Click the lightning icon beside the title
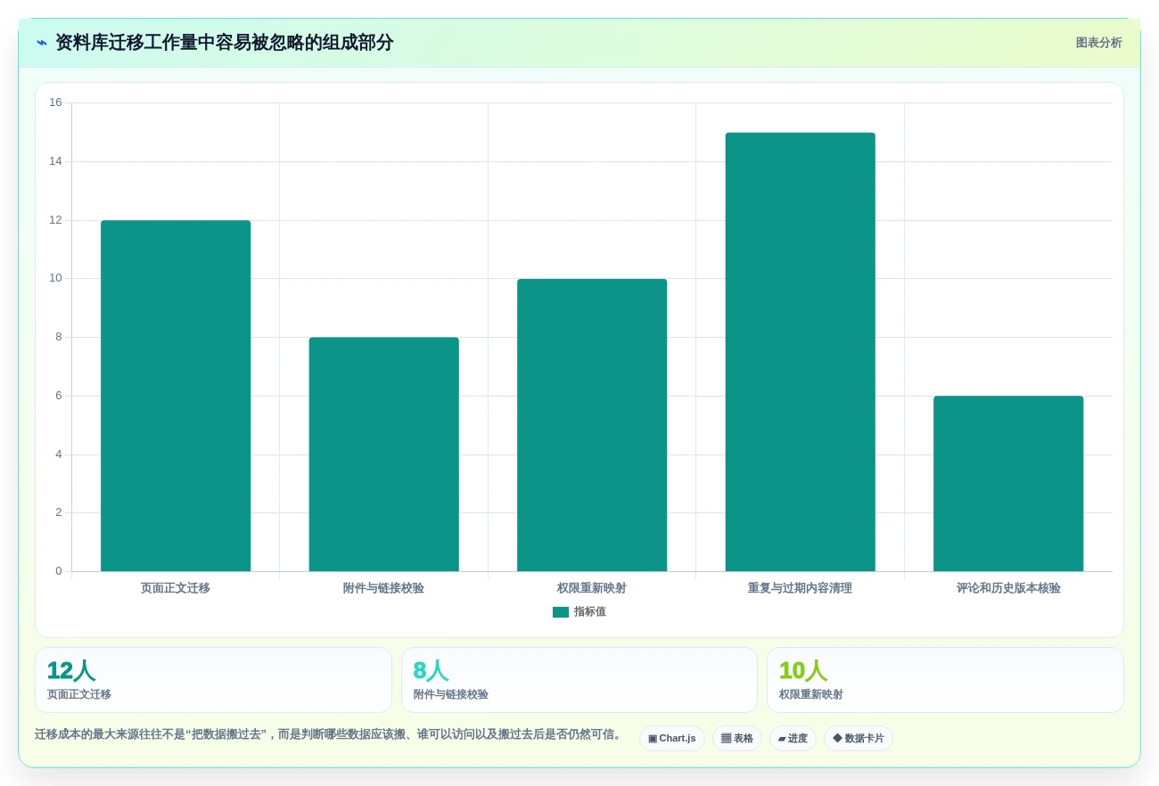This screenshot has width=1159, height=786. coord(42,43)
